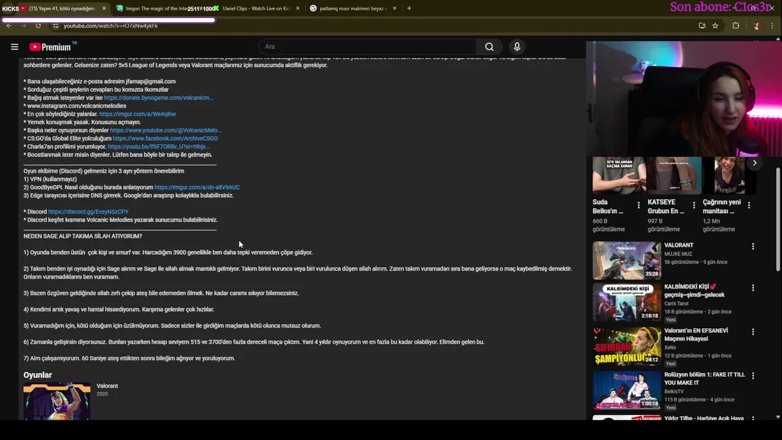Click the jfamap@gmail.com email line

tap(100, 81)
